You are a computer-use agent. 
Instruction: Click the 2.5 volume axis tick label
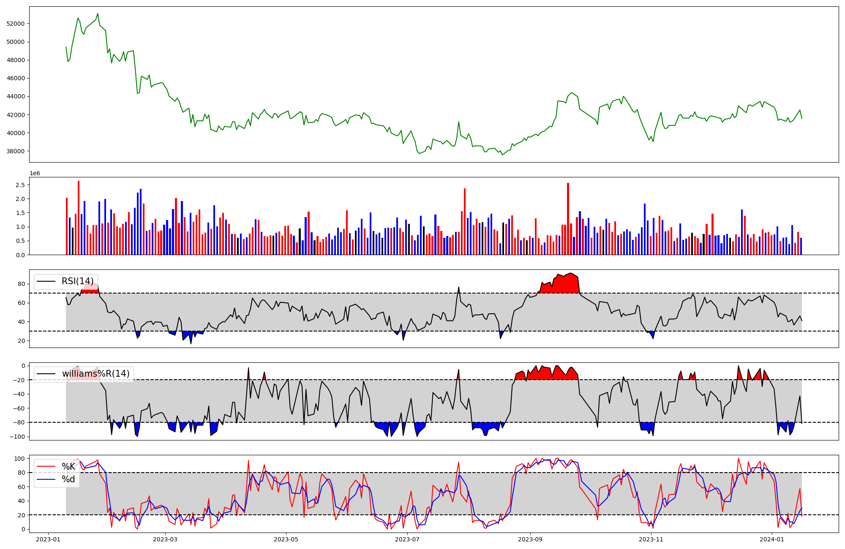click(x=20, y=185)
